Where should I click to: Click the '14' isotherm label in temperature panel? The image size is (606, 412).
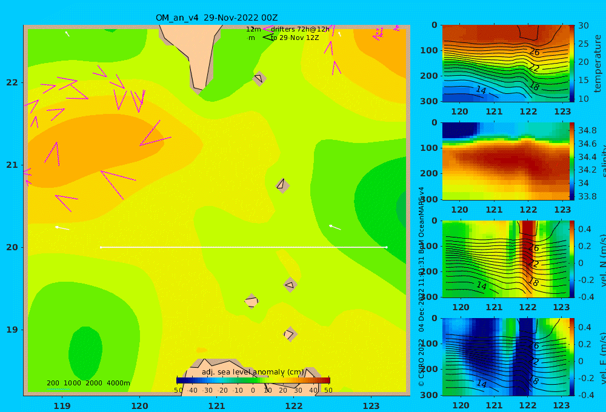coord(481,90)
